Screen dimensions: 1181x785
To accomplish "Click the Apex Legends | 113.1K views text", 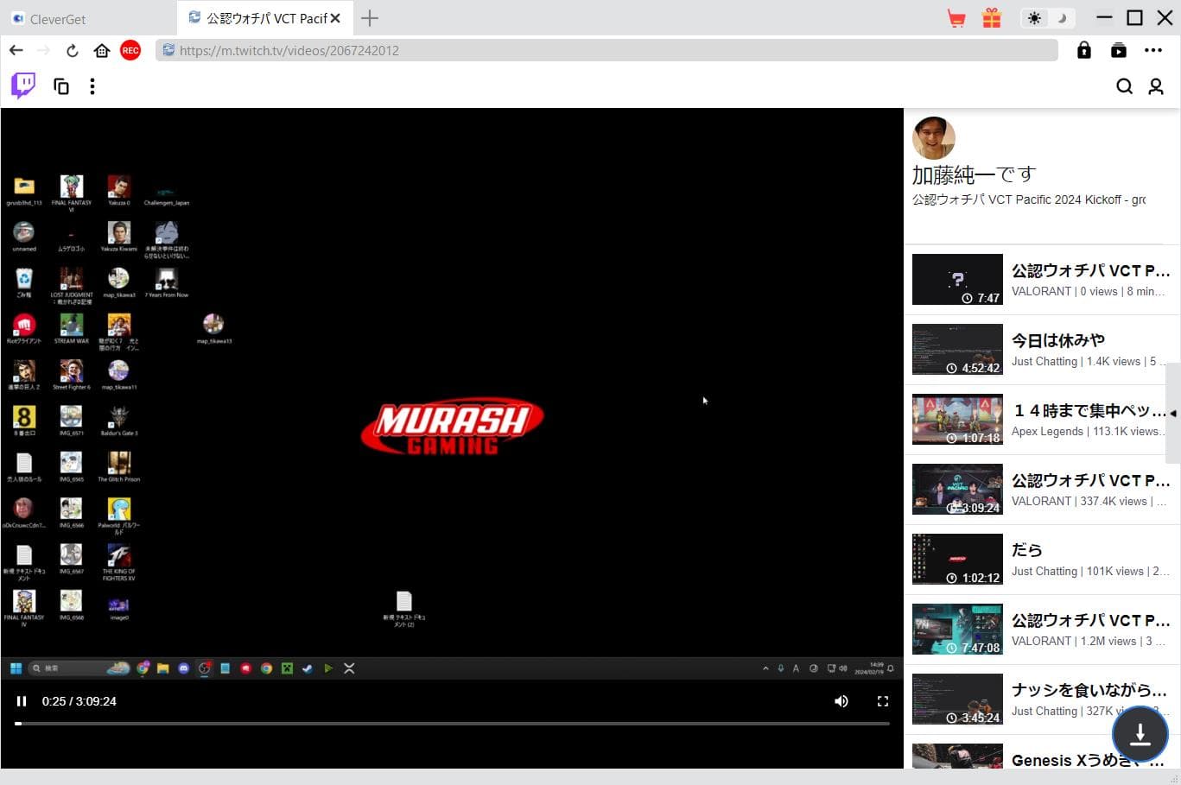I will (1089, 432).
